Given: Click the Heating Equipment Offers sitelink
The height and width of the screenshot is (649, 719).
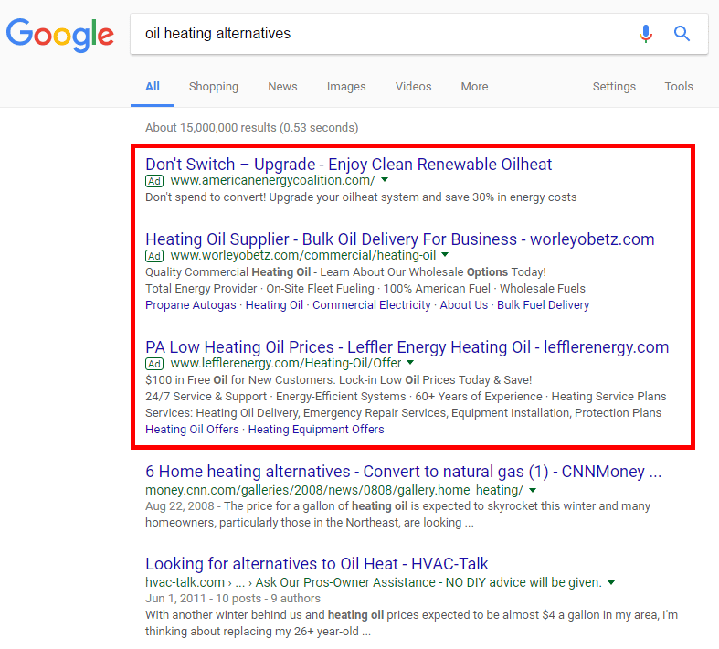Looking at the screenshot, I should point(316,430).
